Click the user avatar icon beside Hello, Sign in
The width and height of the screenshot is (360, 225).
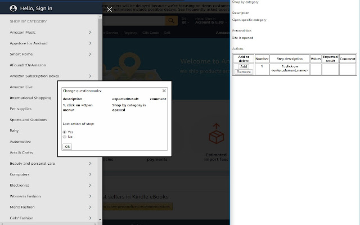[x=13, y=8]
